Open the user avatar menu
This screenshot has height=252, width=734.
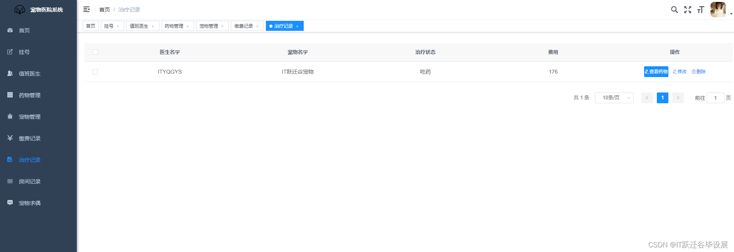[718, 10]
